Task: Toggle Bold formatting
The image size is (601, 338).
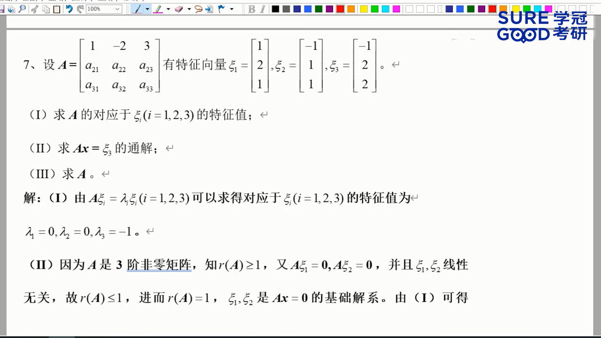Action: pos(252,9)
